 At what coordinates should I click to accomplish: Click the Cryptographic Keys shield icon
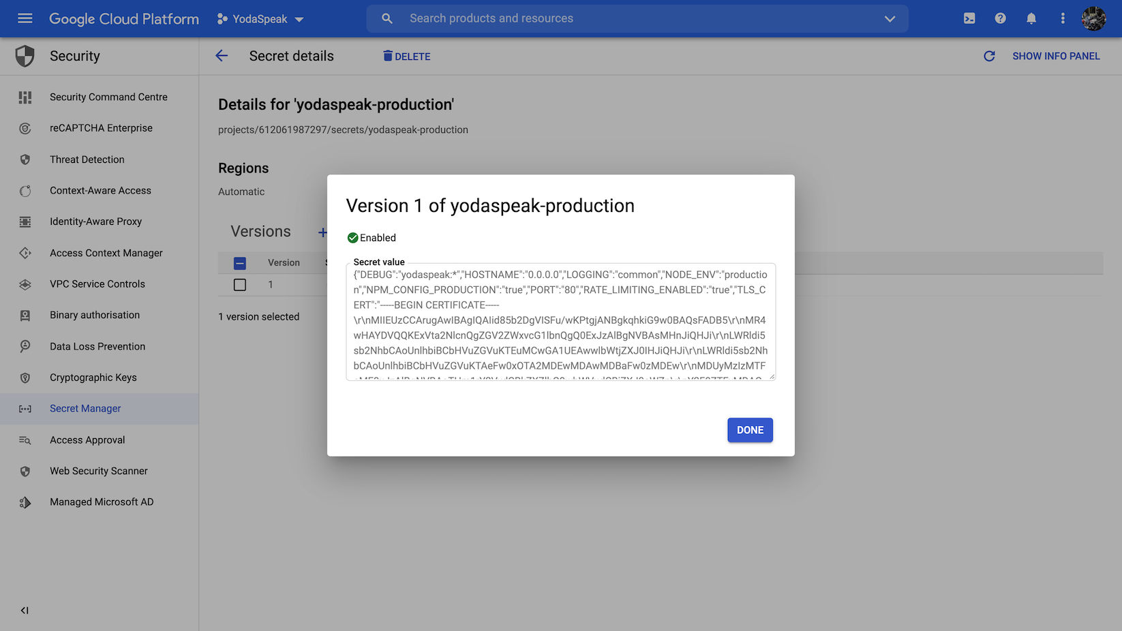(25, 378)
